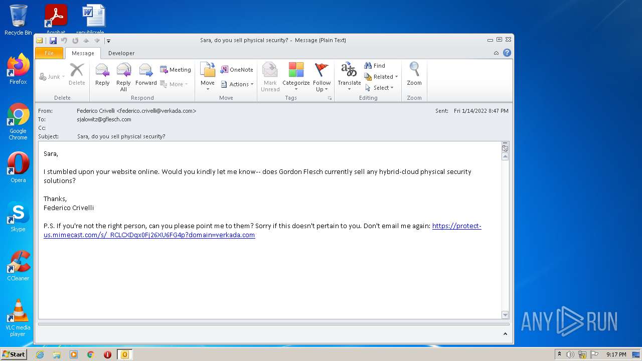Viewport: 642px width, 361px height.
Task: Go to previous item with up arrow
Action: pos(86,41)
